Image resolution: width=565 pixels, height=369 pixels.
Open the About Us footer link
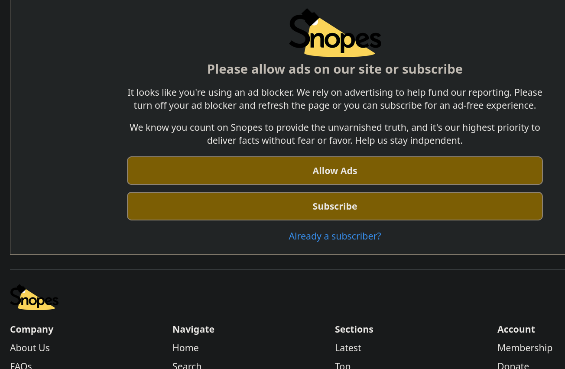click(30, 348)
